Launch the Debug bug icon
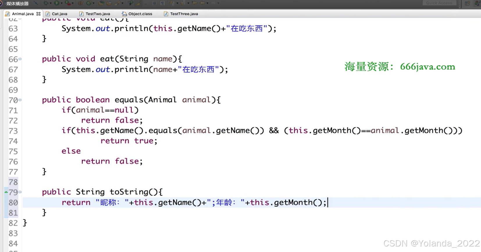The height and width of the screenshot is (252, 481). click(x=46, y=3)
